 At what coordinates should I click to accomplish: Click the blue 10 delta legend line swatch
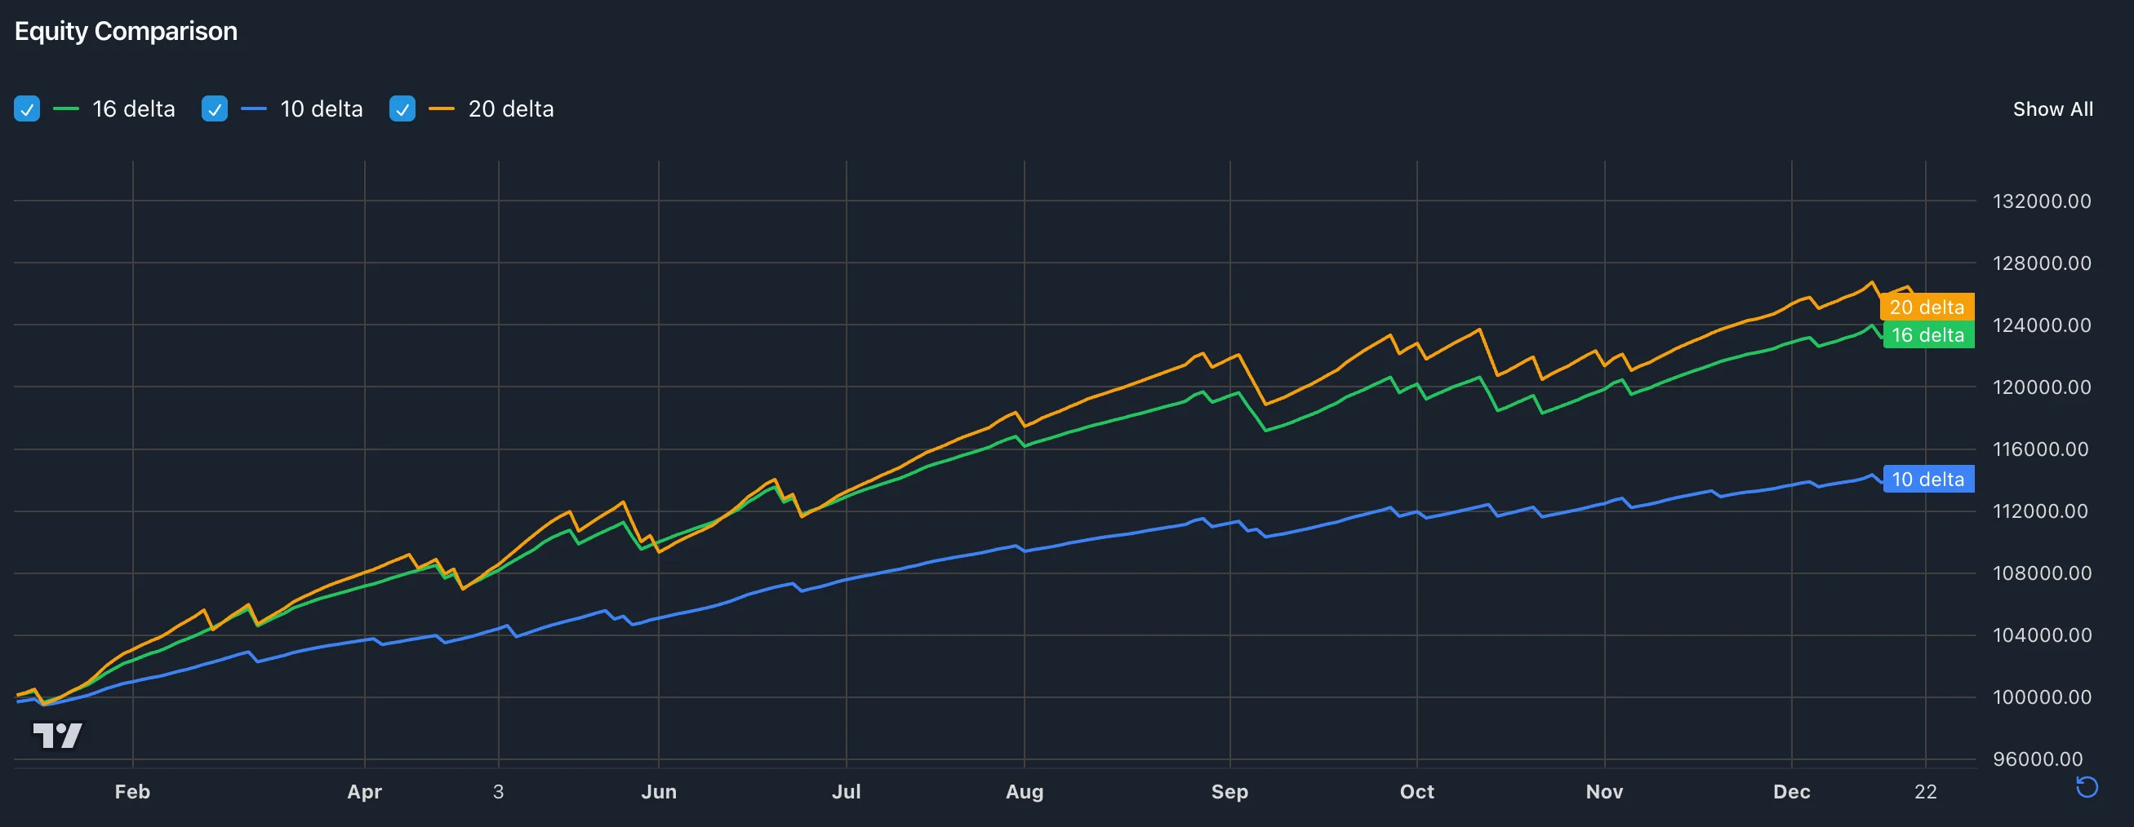click(254, 109)
